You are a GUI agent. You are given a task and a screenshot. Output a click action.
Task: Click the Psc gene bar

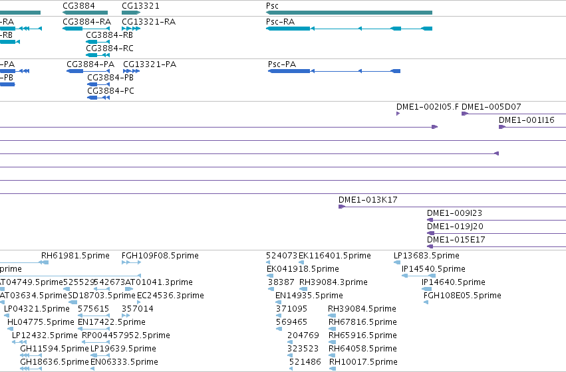click(x=349, y=13)
